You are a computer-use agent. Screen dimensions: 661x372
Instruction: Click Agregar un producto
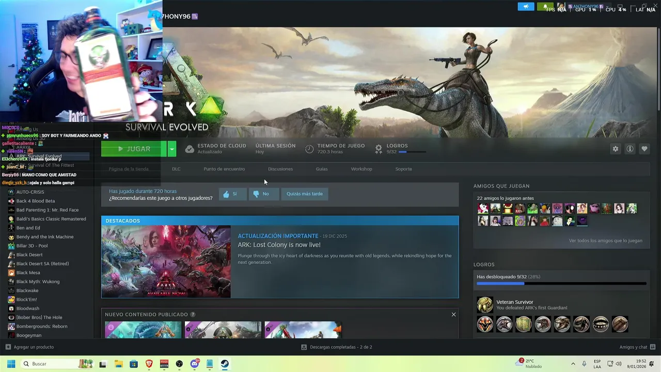click(29, 347)
